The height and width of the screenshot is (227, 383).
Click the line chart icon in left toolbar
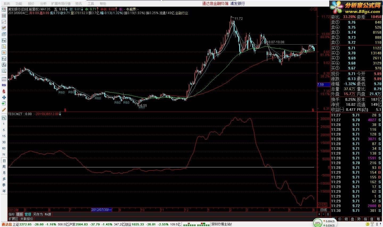click(x=4, y=22)
